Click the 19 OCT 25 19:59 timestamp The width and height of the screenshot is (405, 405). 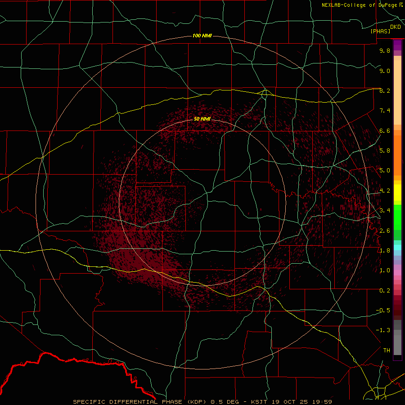[x=301, y=402]
